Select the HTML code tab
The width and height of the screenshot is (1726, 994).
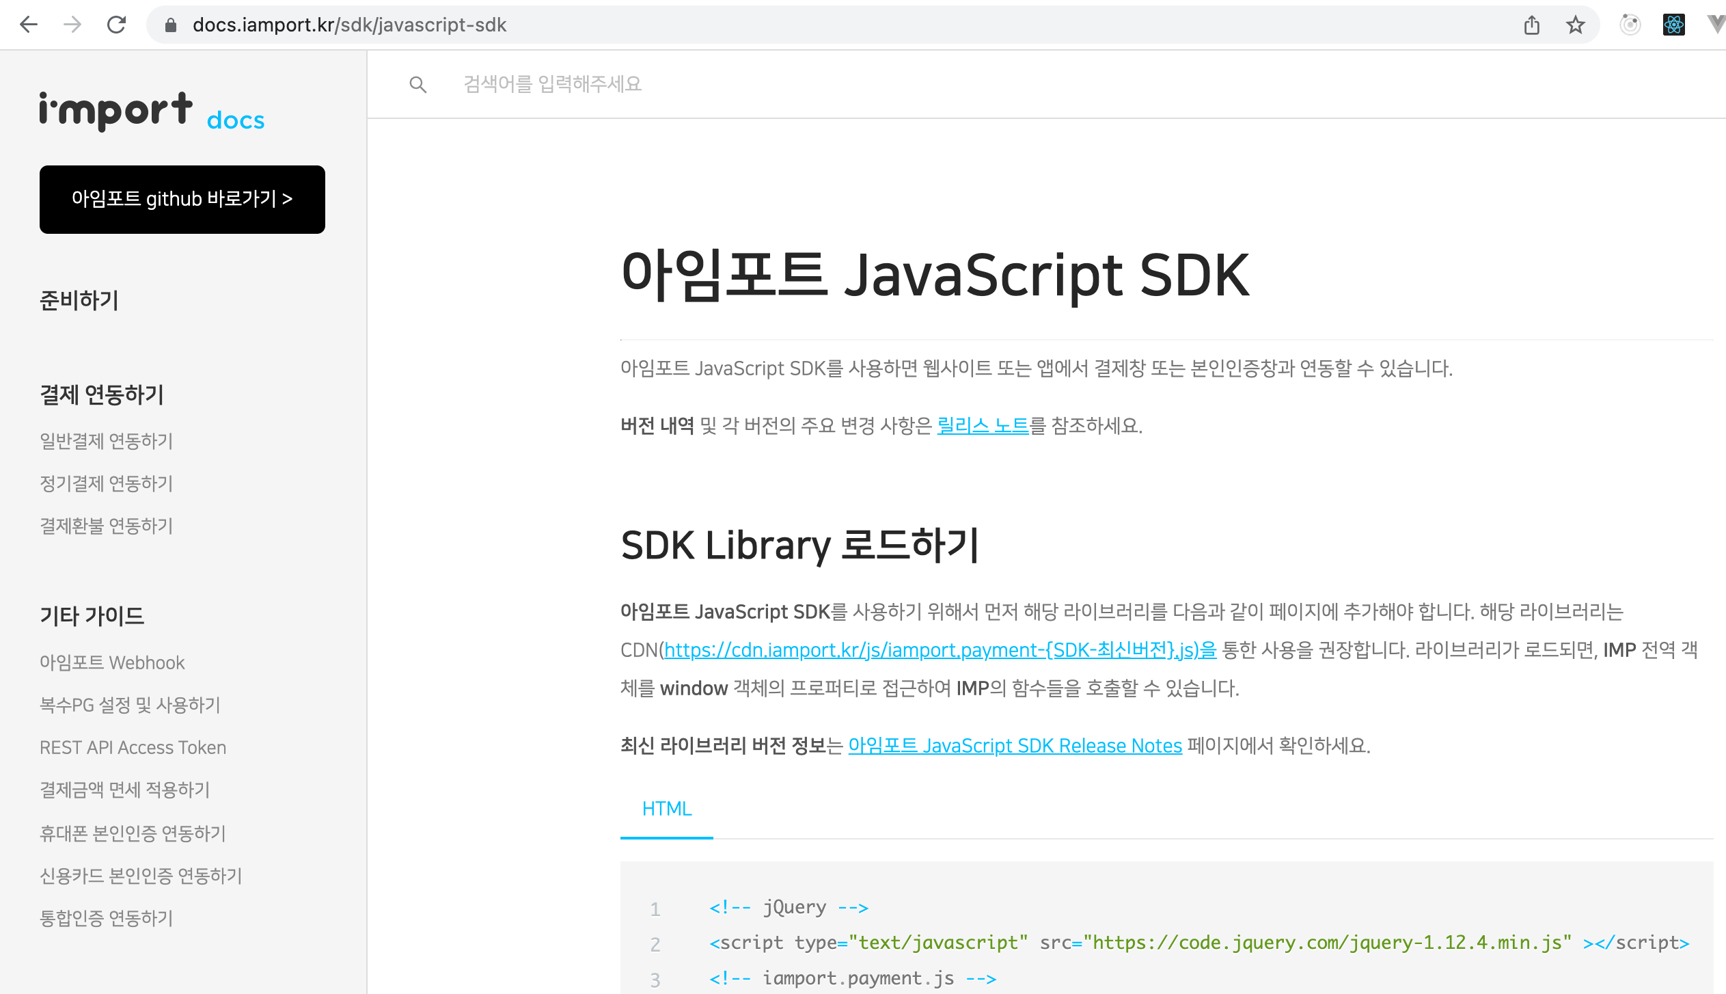coord(667,809)
